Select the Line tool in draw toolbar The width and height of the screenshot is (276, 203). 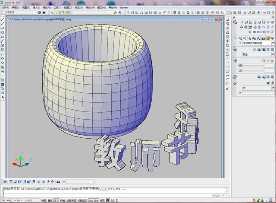[3, 19]
